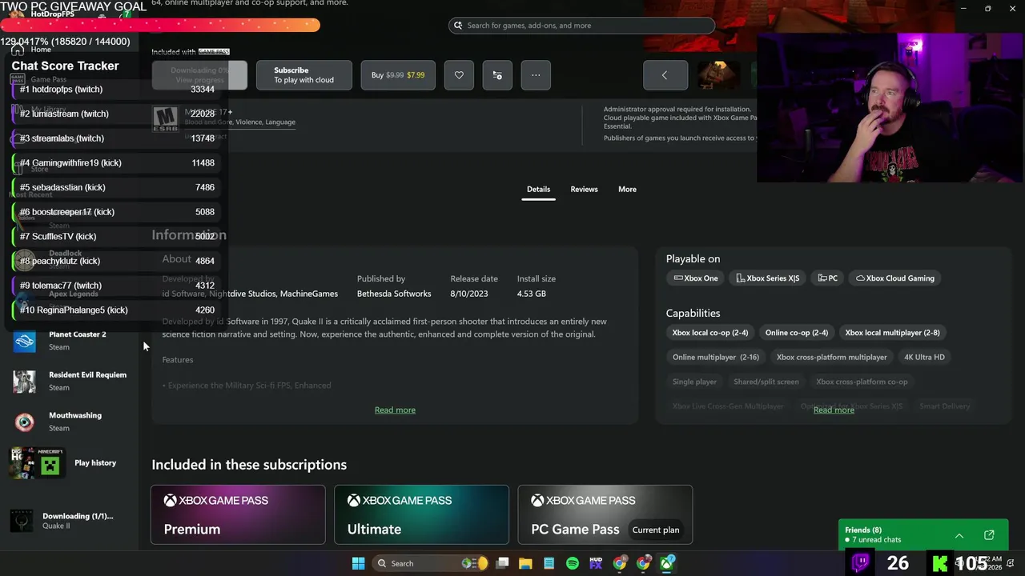
Task: Open the HUD FX app in taskbar
Action: coord(596,563)
